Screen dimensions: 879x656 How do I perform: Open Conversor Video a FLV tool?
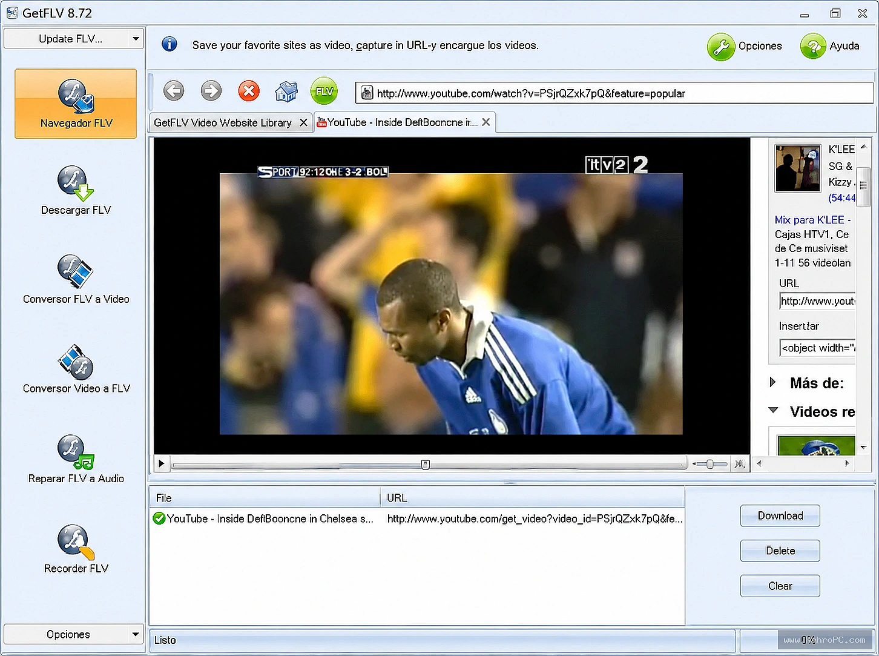pos(76,369)
